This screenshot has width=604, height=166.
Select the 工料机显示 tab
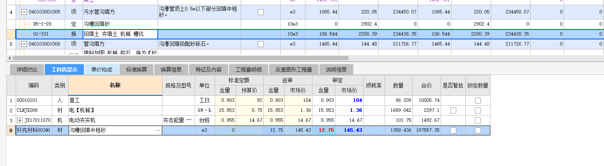pos(64,69)
